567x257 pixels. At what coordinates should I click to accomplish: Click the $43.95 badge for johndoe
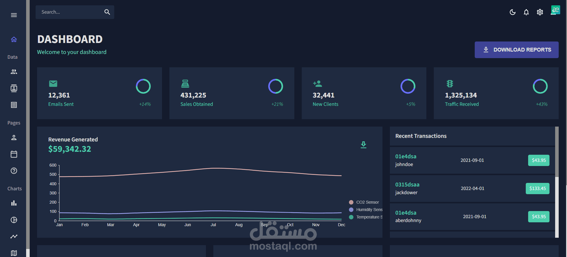tap(539, 160)
